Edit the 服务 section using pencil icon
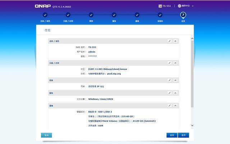The height and width of the screenshot is (144, 230). click(170, 93)
